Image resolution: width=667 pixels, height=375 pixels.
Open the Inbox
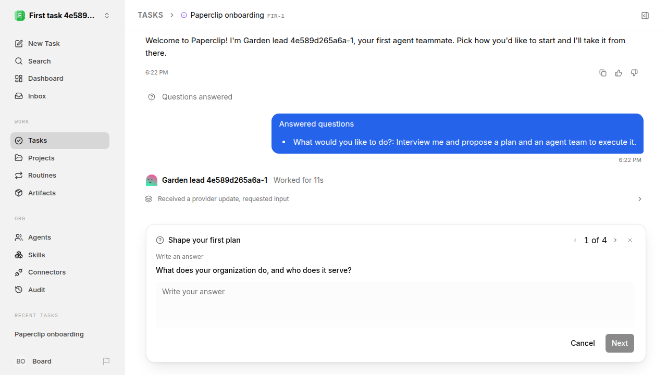tap(60, 96)
